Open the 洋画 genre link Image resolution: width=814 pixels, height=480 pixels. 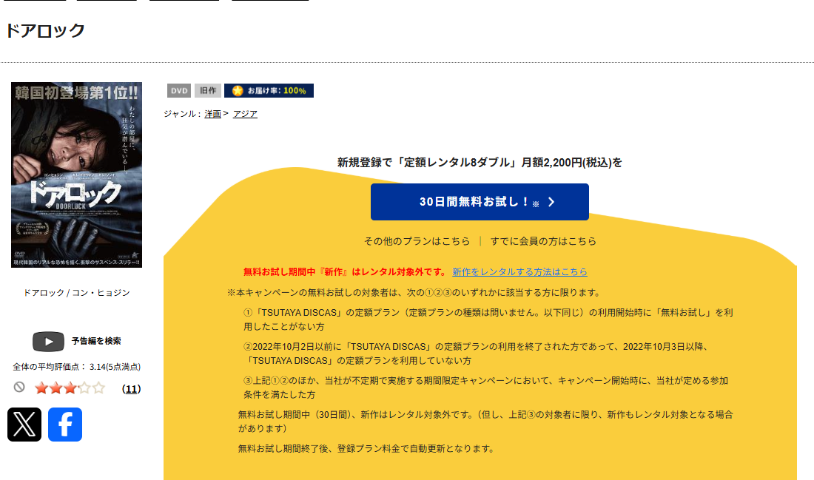(x=213, y=114)
